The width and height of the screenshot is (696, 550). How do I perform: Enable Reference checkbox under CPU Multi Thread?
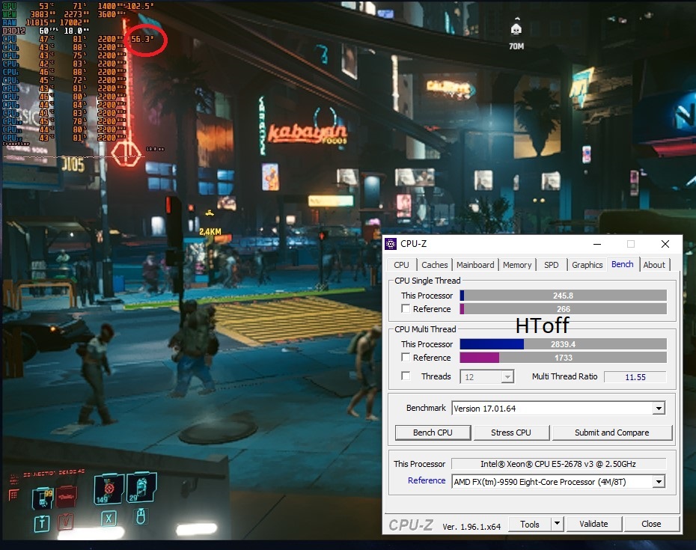406,358
